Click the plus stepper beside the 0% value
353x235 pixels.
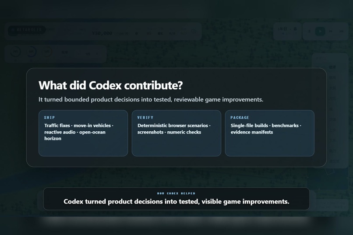click(x=97, y=54)
